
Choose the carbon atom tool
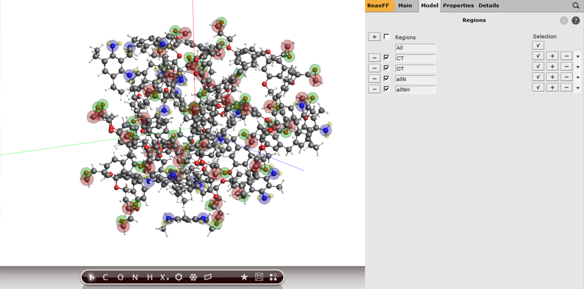106,277
